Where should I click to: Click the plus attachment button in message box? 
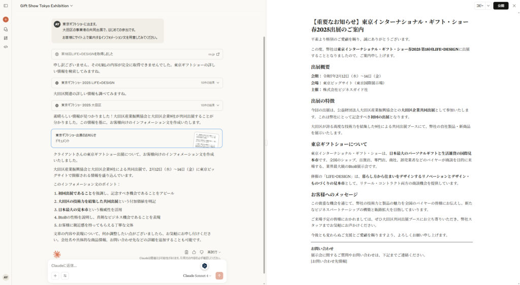point(55,275)
